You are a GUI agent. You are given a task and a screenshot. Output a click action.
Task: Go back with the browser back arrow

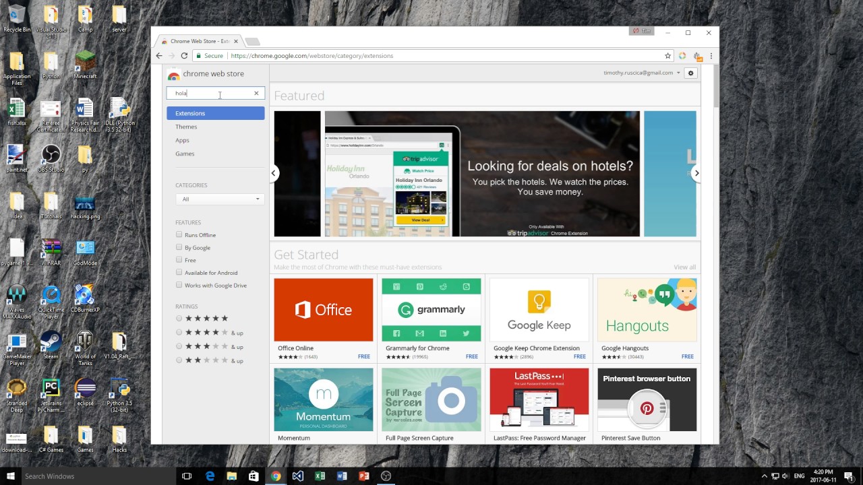point(159,56)
